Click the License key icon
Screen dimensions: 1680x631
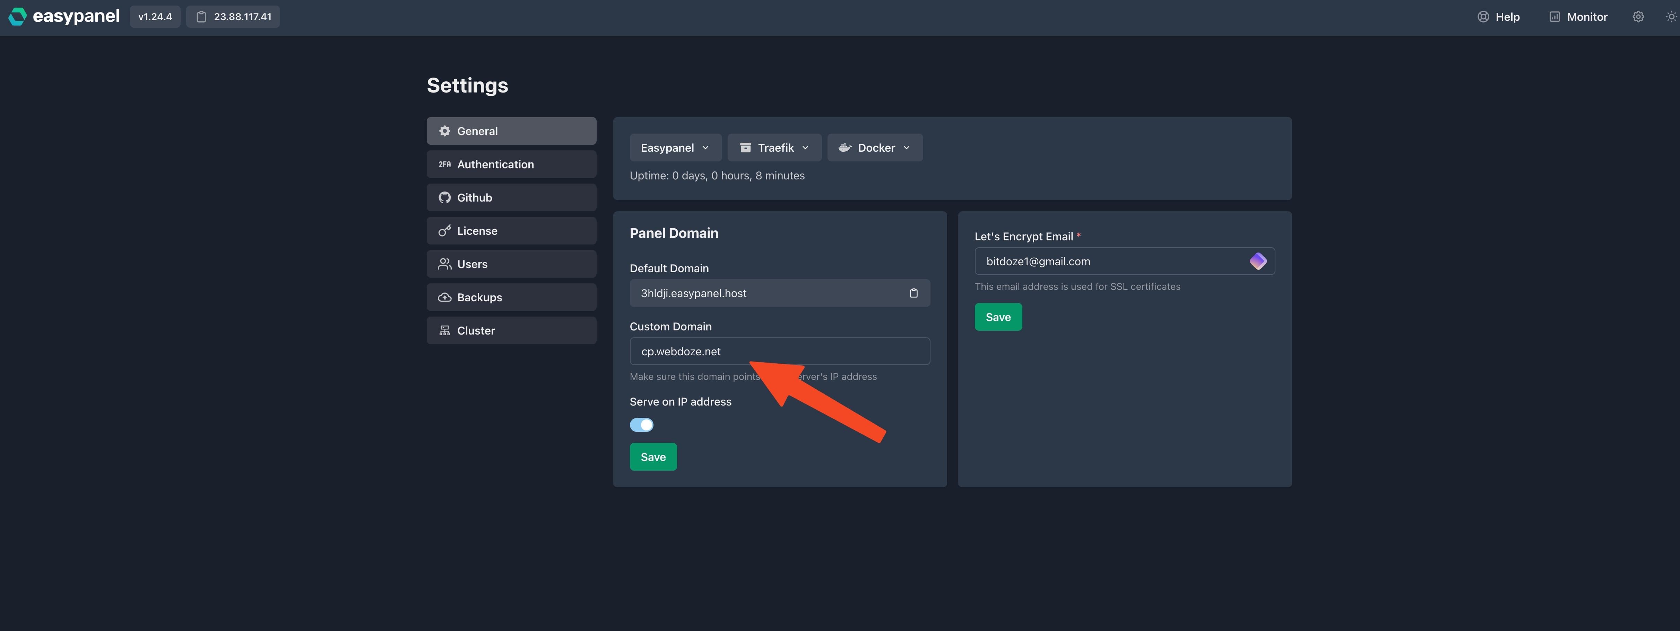coord(445,231)
